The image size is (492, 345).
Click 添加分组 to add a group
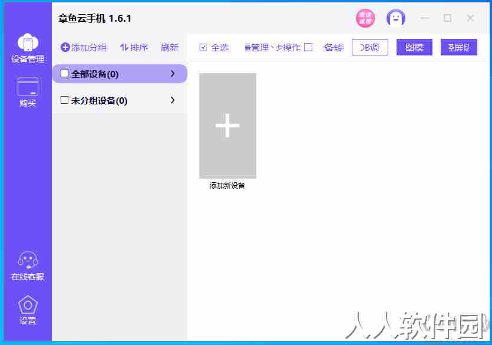click(x=84, y=47)
